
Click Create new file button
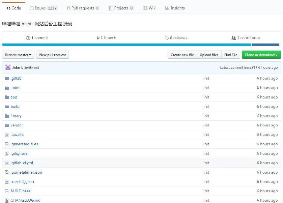182,55
